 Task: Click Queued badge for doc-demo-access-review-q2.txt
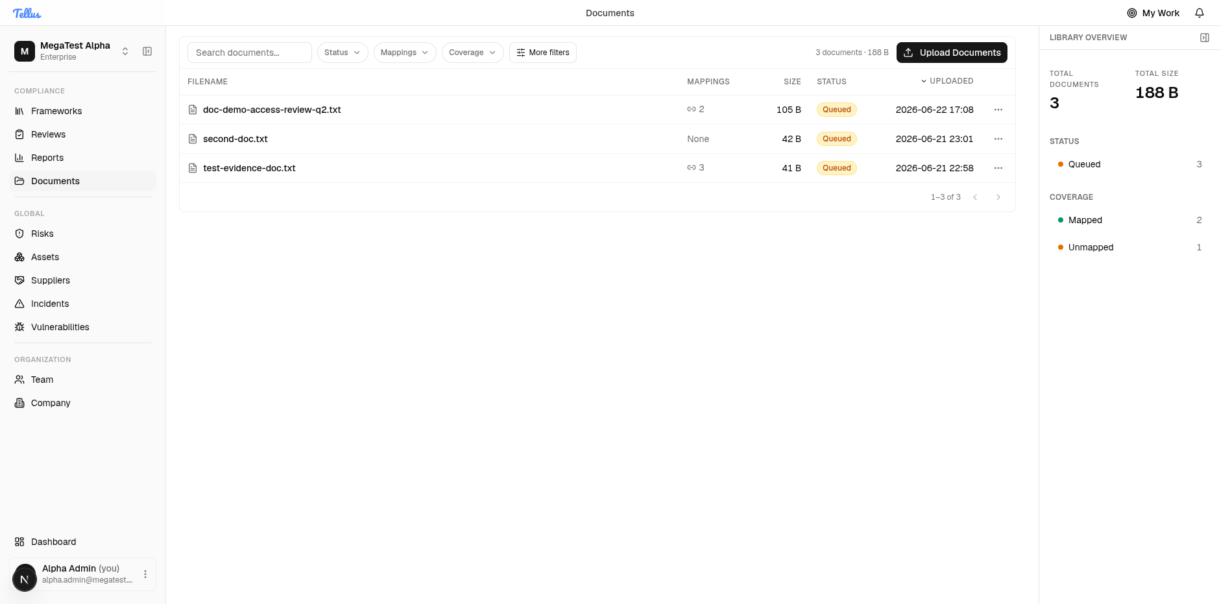tap(837, 110)
